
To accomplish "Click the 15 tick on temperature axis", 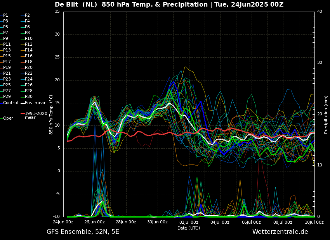I will click(x=57, y=103).
